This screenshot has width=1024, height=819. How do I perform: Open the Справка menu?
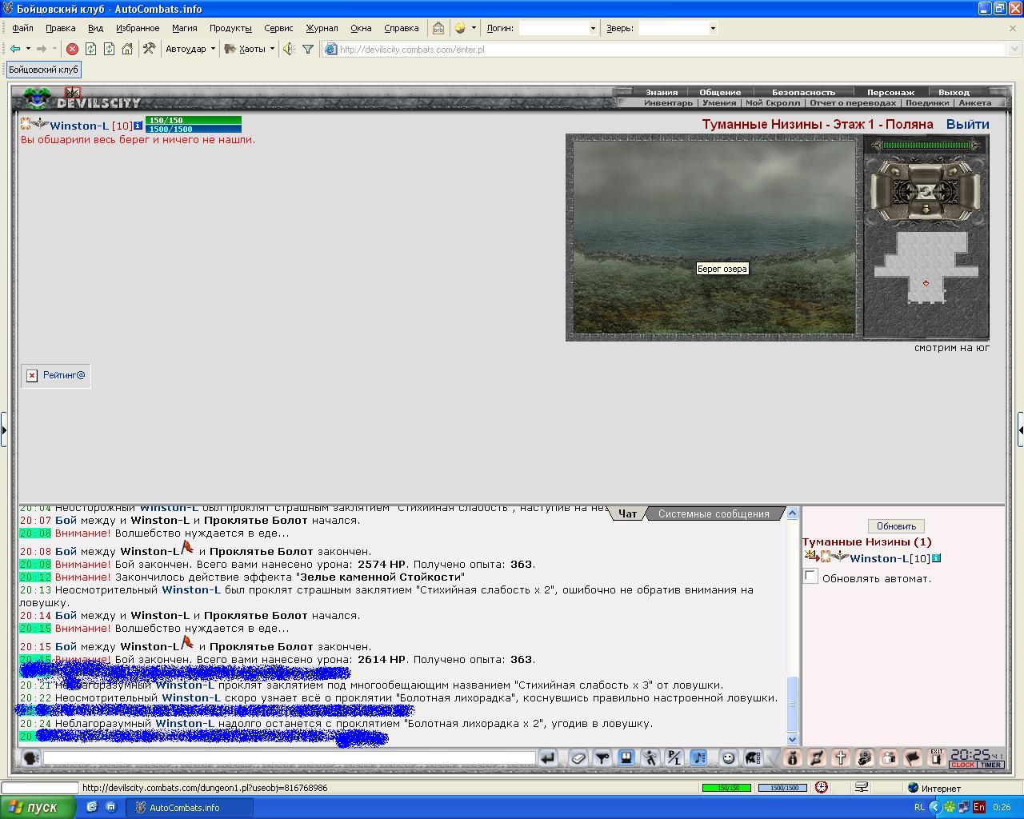coord(401,28)
